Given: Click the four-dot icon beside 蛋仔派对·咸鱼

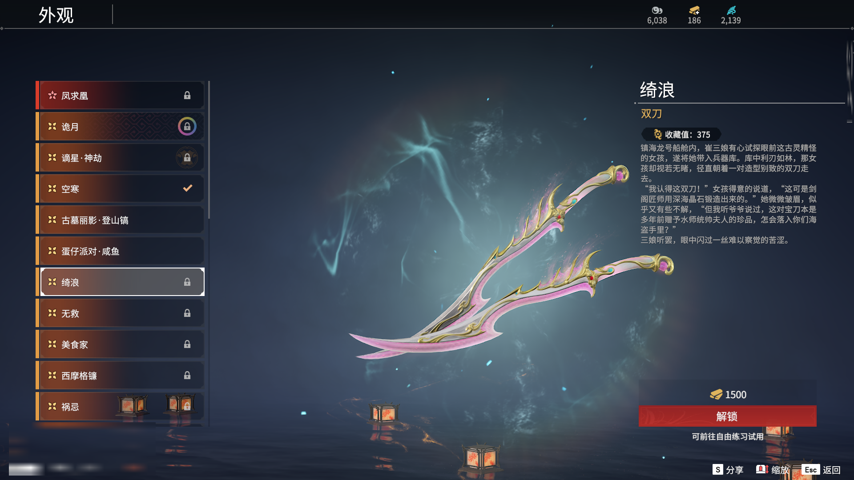Looking at the screenshot, I should [x=52, y=251].
